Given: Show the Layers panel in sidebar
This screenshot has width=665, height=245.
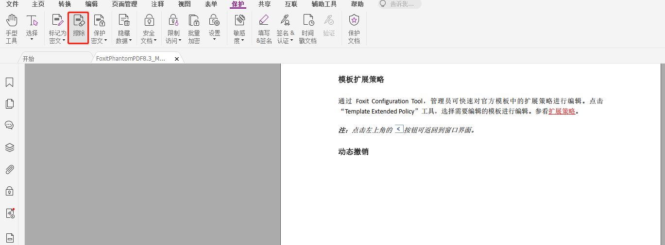Looking at the screenshot, I should click(9, 147).
